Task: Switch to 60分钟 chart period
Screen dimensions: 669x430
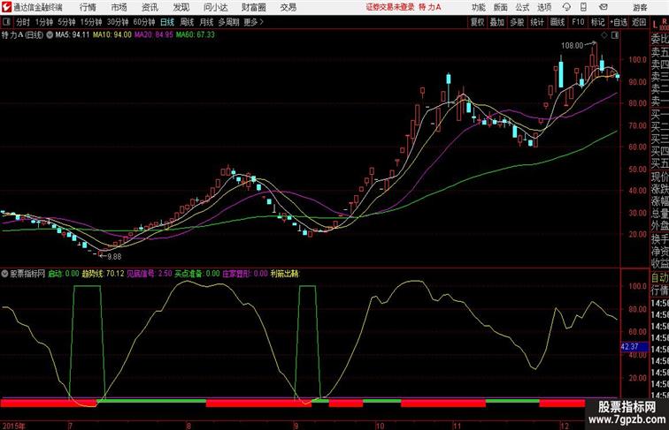Action: coord(143,22)
